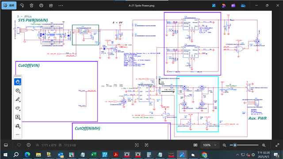This screenshot has width=283, height=159.
Task: Delete the image using the trash icon
Action: click(x=31, y=6)
